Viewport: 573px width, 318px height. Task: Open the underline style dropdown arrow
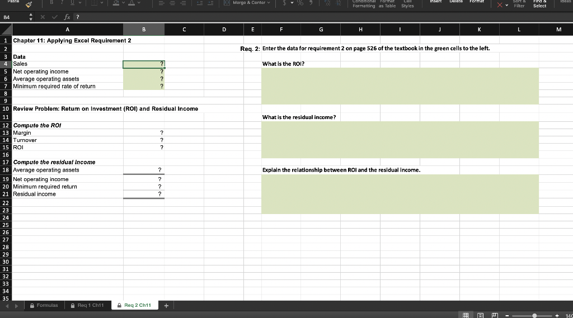click(80, 3)
